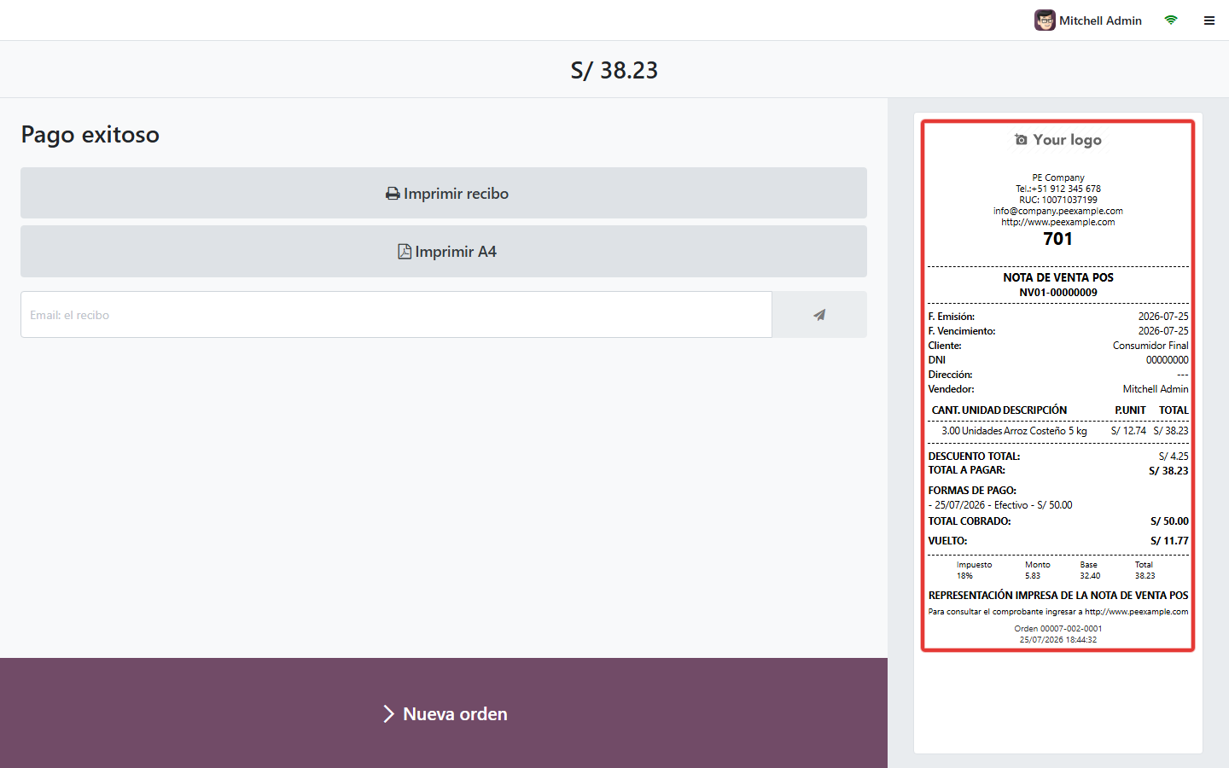
Task: Click the Your logo placeholder on receipt
Action: (1058, 140)
